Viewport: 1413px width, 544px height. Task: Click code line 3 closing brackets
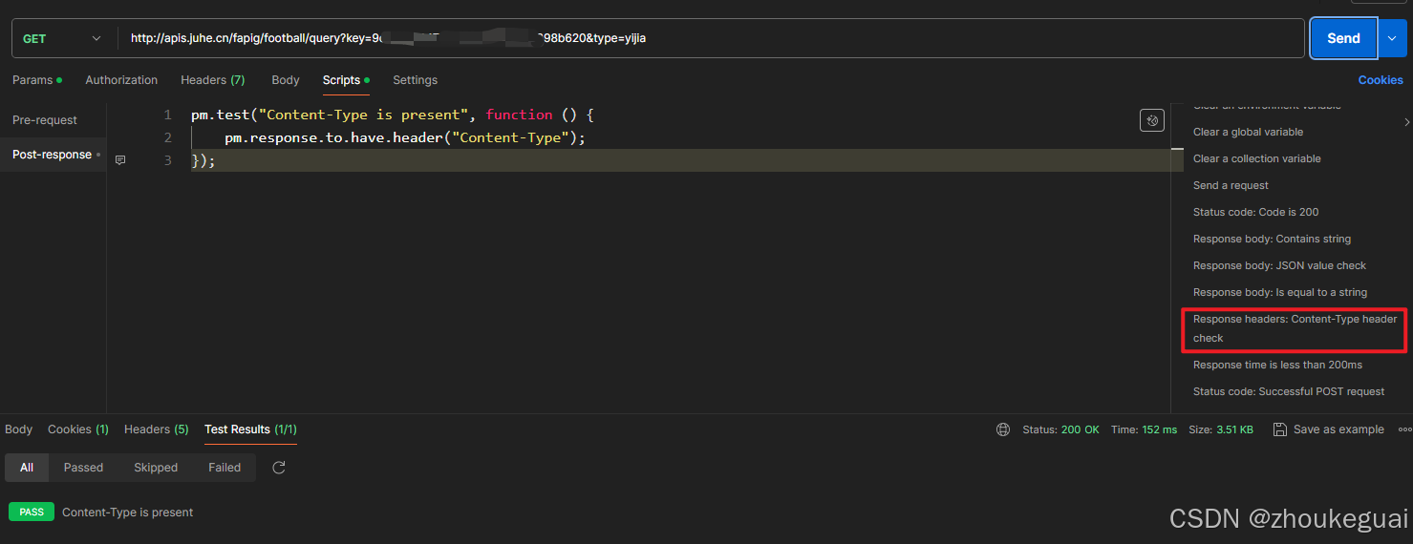203,160
